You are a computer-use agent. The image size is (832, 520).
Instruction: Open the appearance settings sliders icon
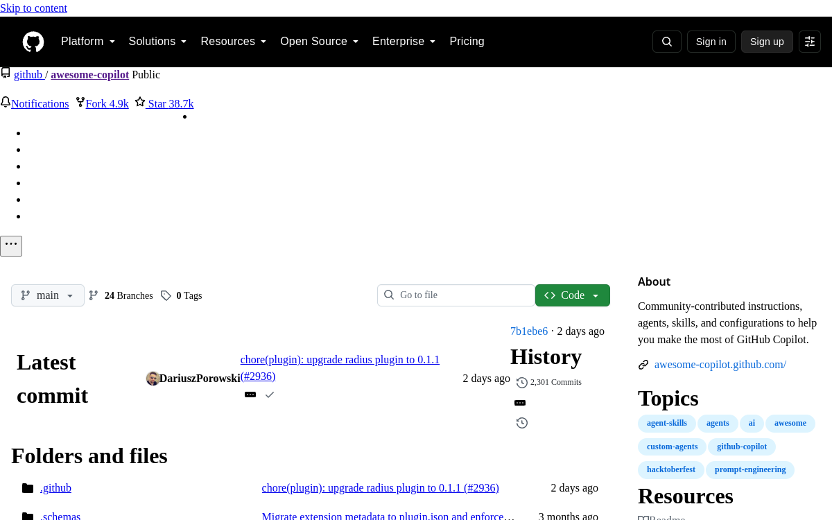(810, 42)
